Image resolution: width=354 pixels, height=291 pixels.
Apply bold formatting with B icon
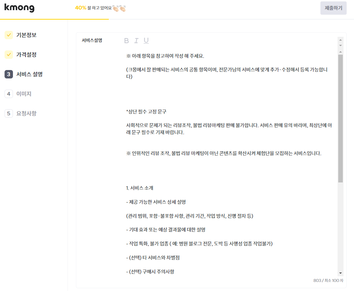[x=126, y=41]
